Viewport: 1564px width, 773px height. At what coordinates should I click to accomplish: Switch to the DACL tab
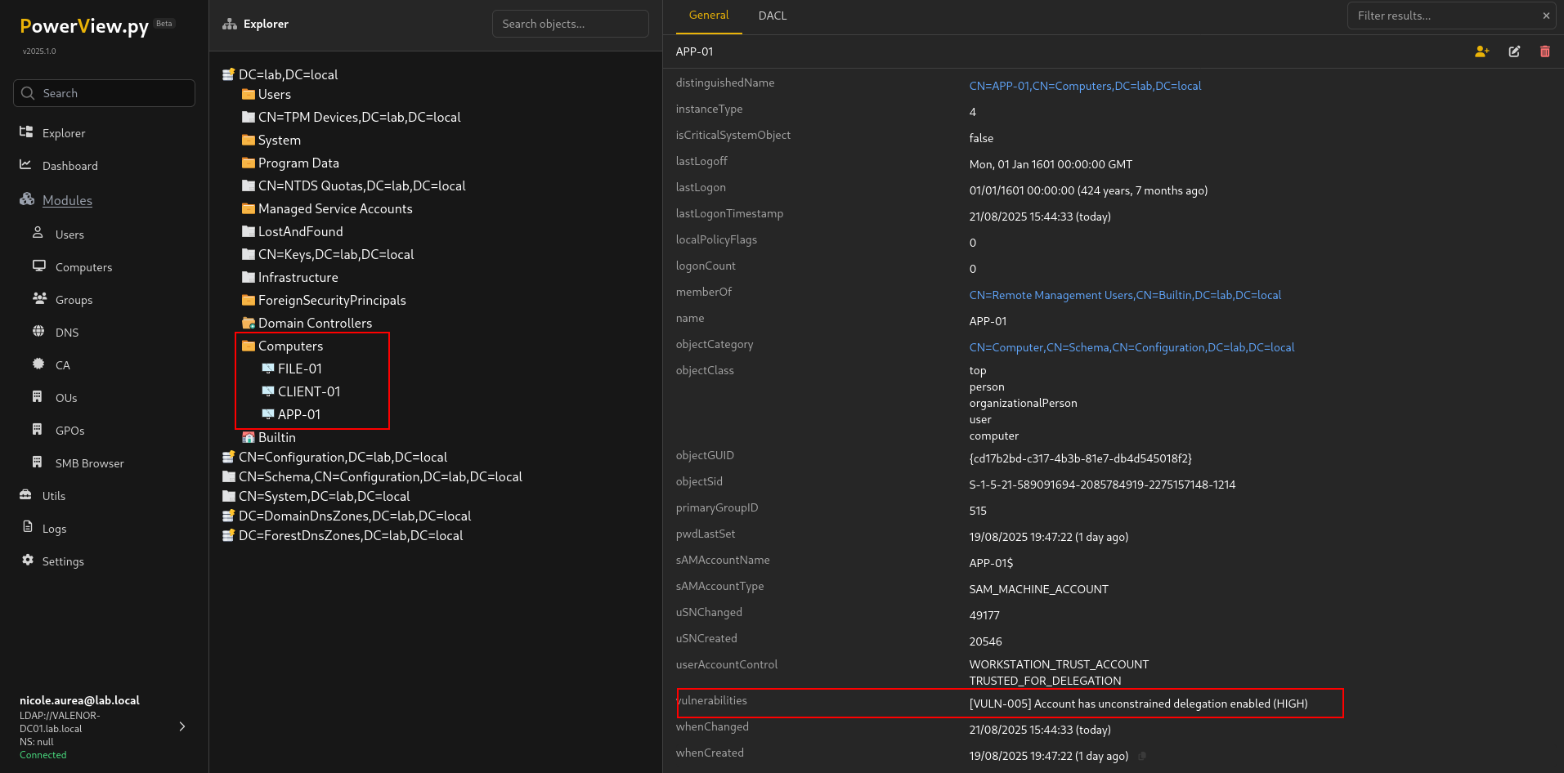(x=772, y=16)
